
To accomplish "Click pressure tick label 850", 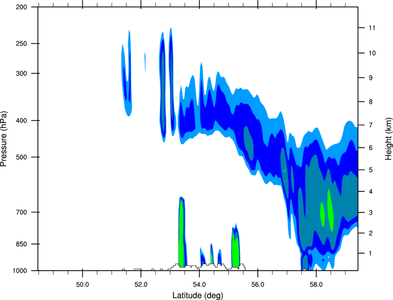I will (x=22, y=244).
